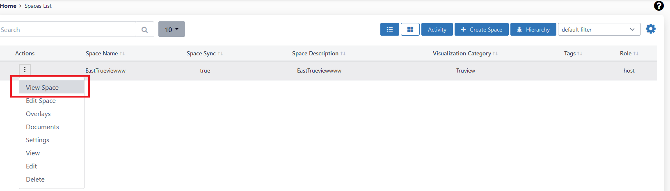Viewport: 670px width, 191px height.
Task: Sort by Tags column arrows
Action: pos(580,54)
